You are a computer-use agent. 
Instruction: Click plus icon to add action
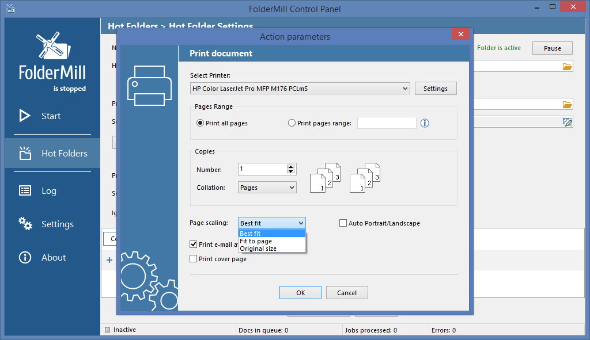[109, 260]
